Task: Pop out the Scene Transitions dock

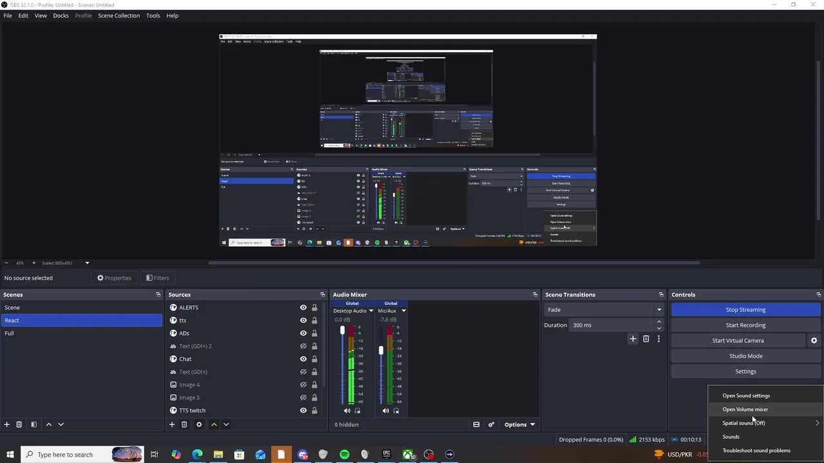Action: pyautogui.click(x=661, y=295)
